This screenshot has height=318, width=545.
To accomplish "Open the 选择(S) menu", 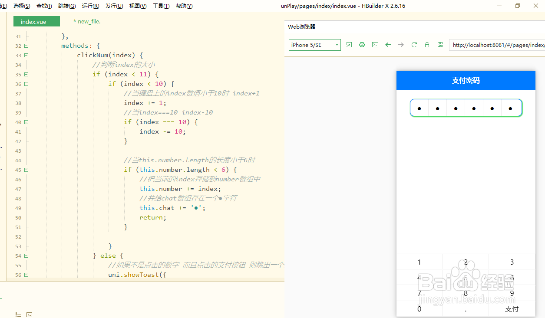I will click(x=22, y=6).
